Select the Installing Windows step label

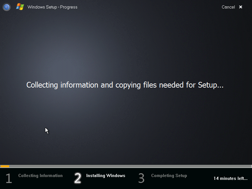click(x=106, y=176)
